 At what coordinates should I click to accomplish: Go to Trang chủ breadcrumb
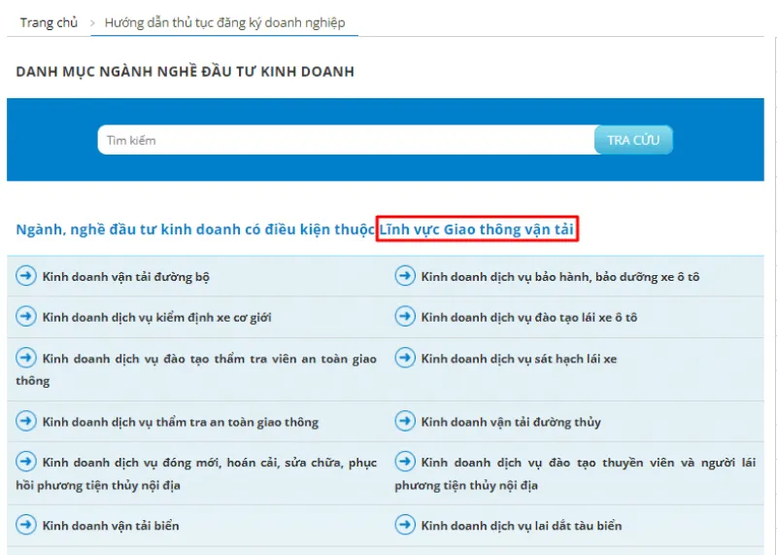pos(49,22)
